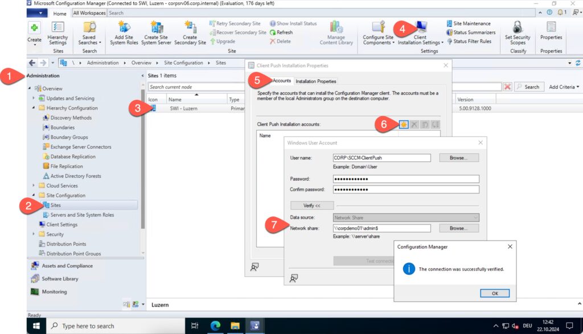Click the Set Security Scopes icon
The image size is (583, 334).
click(x=518, y=27)
